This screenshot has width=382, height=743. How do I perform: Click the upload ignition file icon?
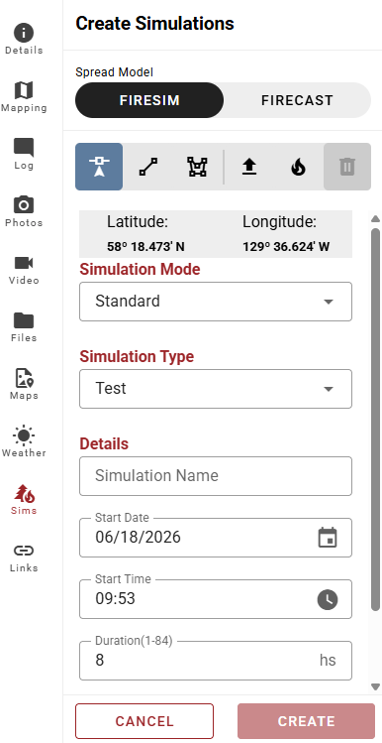click(249, 167)
